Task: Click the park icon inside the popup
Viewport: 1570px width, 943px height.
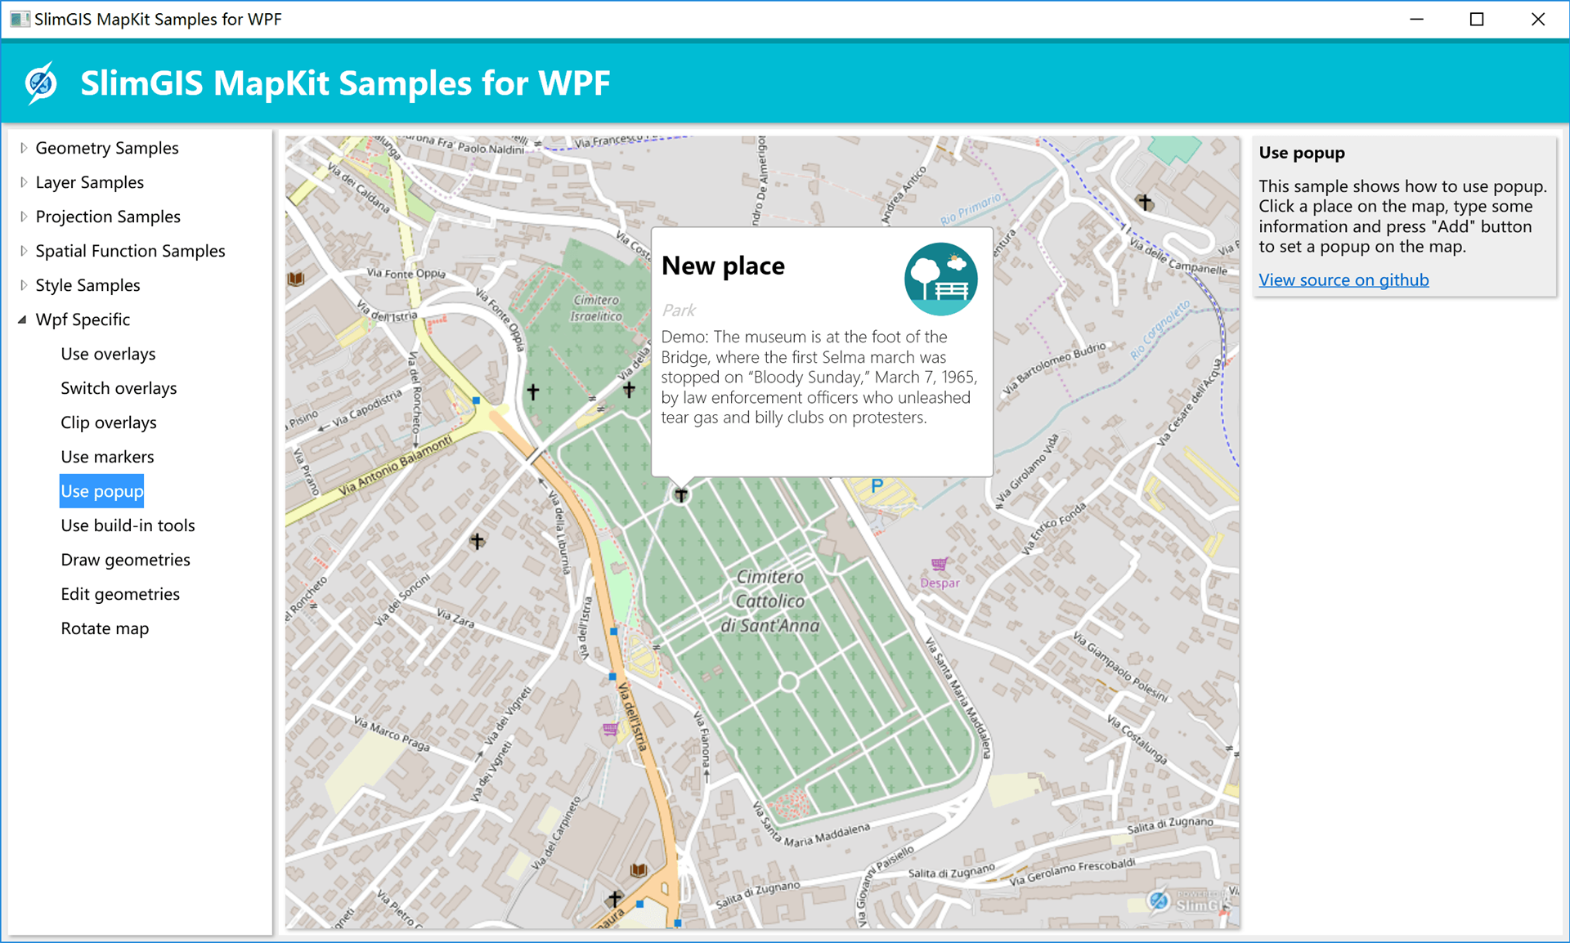Action: [x=941, y=279]
